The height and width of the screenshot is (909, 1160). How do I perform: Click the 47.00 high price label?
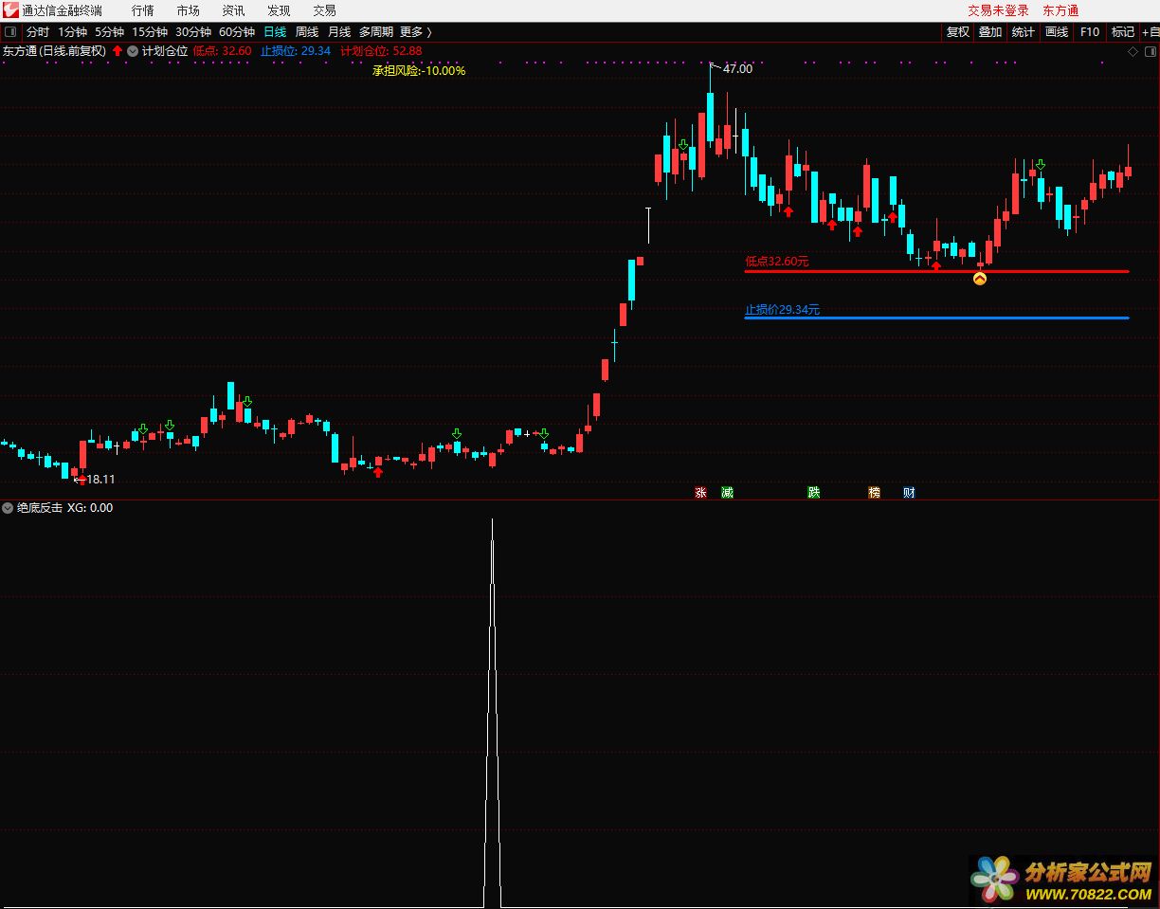pos(737,68)
